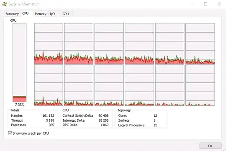Click the Context Switch Delta value 80 408

[103, 115]
